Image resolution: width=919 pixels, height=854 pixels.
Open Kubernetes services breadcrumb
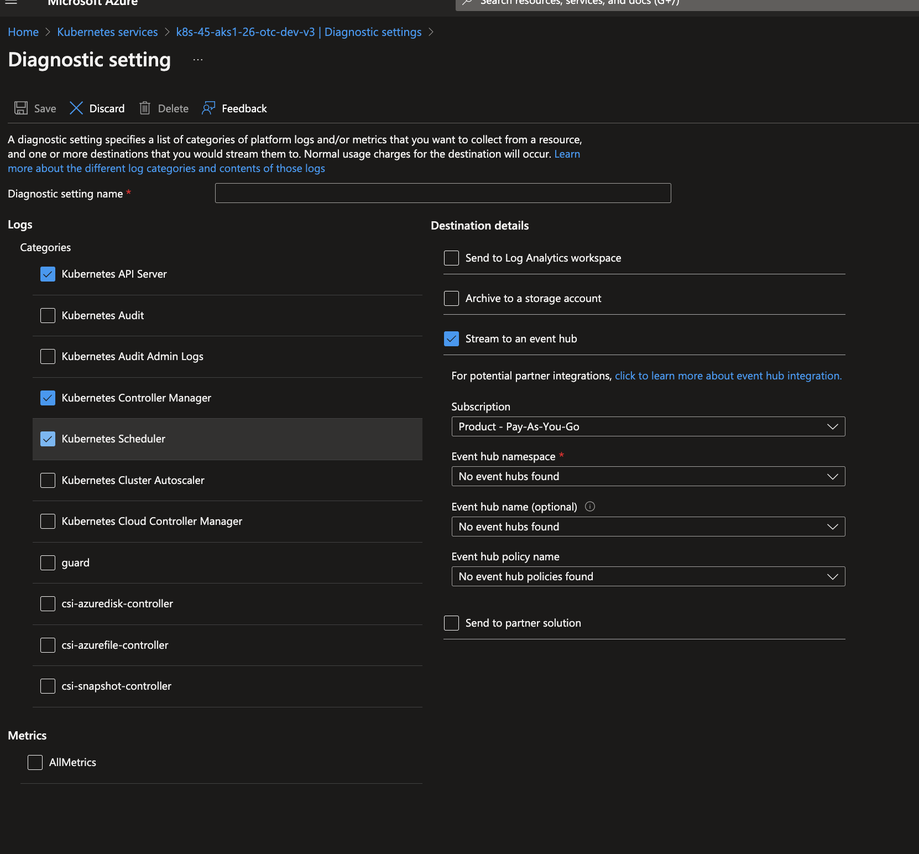pos(107,32)
